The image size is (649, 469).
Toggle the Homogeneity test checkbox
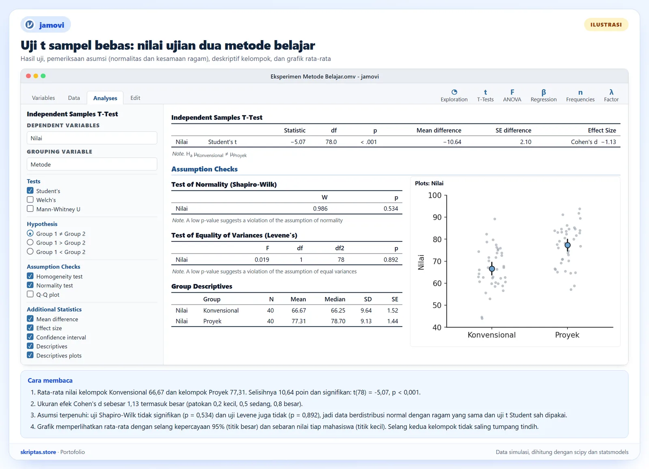[x=30, y=276]
